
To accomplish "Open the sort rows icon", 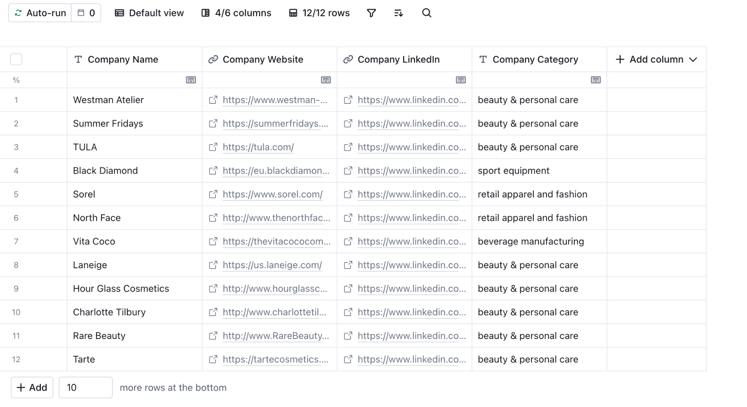I will (x=398, y=13).
